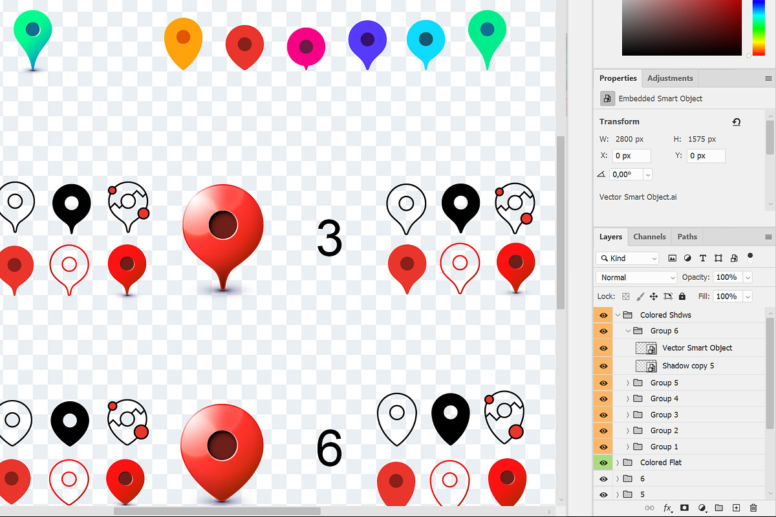Viewport: 776px width, 517px height.
Task: Click the lock all padlock icon
Action: coord(682,296)
